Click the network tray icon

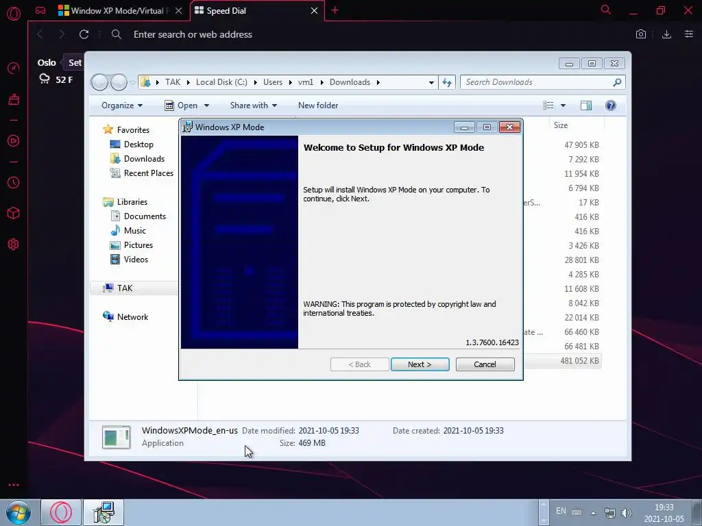tap(609, 512)
